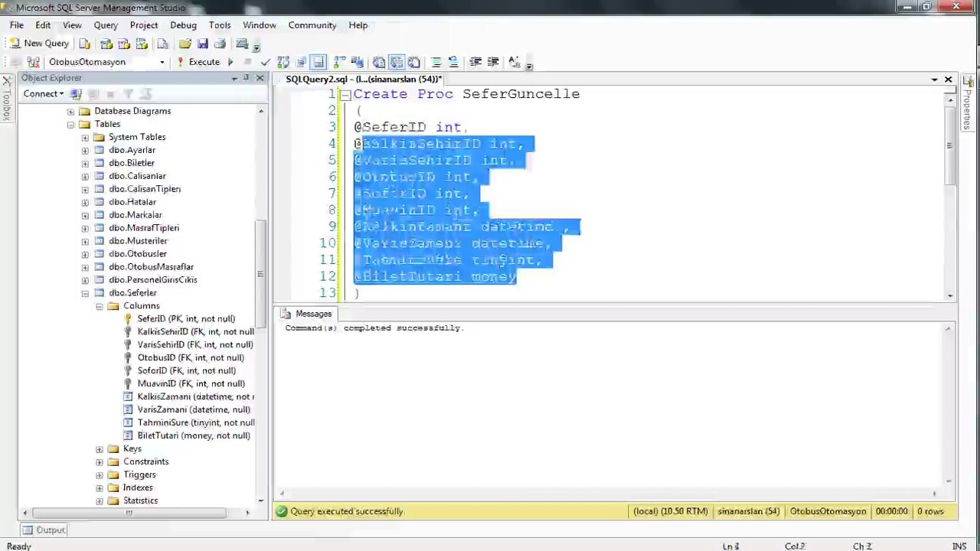The image size is (980, 551).
Task: Select the SeferID primary key column
Action: click(x=186, y=319)
